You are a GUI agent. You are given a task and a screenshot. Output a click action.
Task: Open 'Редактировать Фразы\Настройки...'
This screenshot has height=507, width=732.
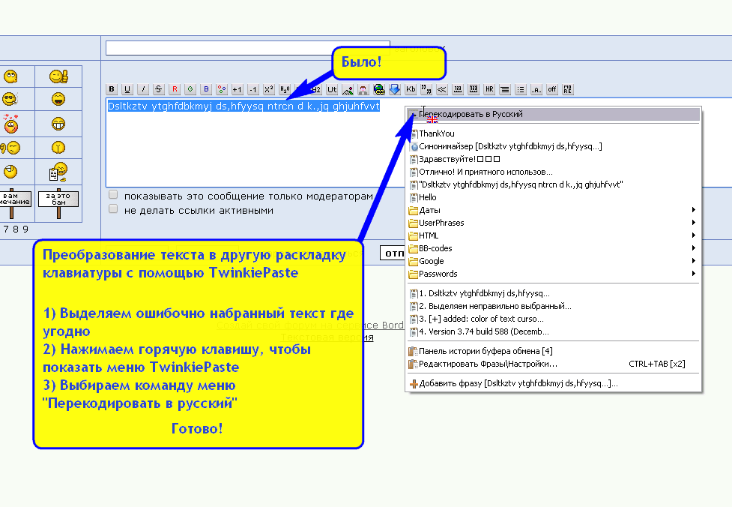(x=553, y=364)
